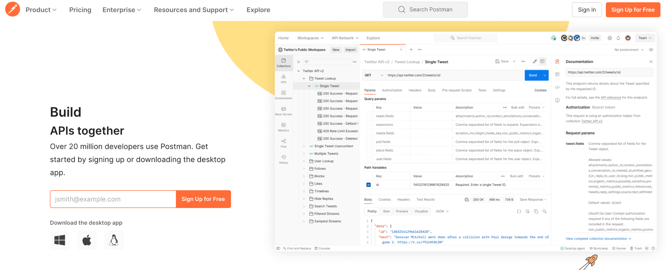The image size is (666, 270).
Task: Click the Search Postman box in website header
Action: click(425, 9)
